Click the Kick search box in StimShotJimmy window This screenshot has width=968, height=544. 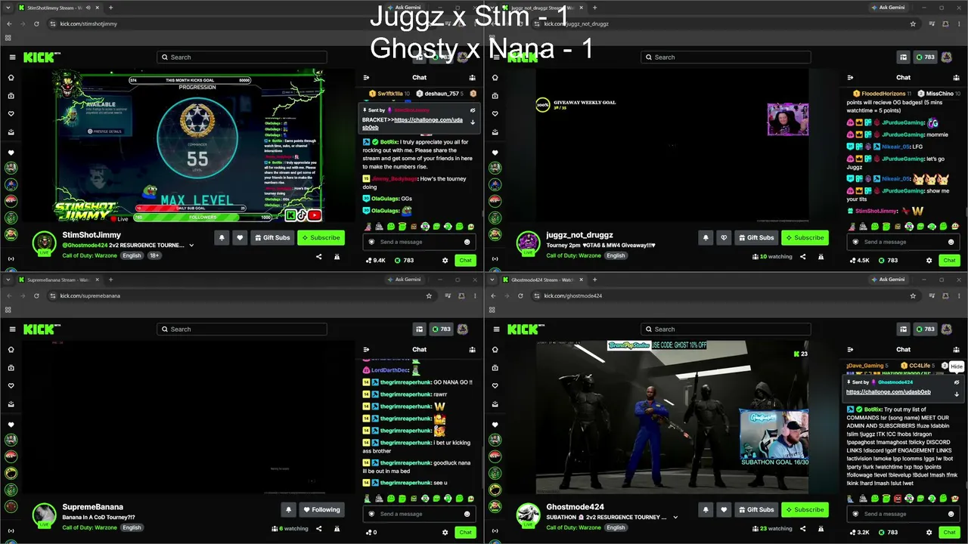pyautogui.click(x=242, y=57)
